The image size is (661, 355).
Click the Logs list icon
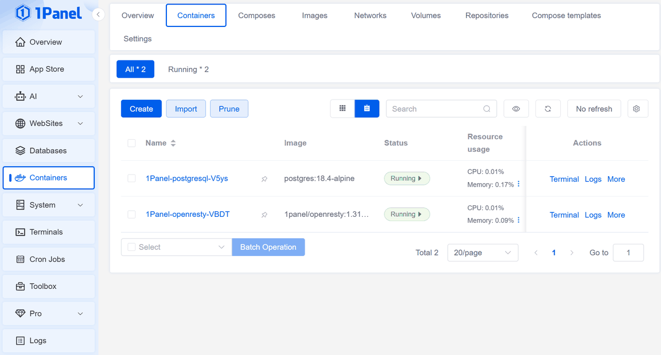tap(20, 341)
